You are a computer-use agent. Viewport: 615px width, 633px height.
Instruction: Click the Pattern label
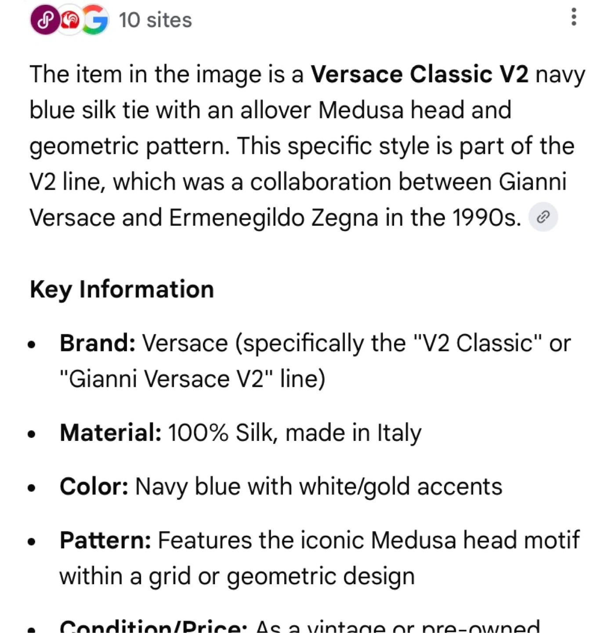[105, 540]
